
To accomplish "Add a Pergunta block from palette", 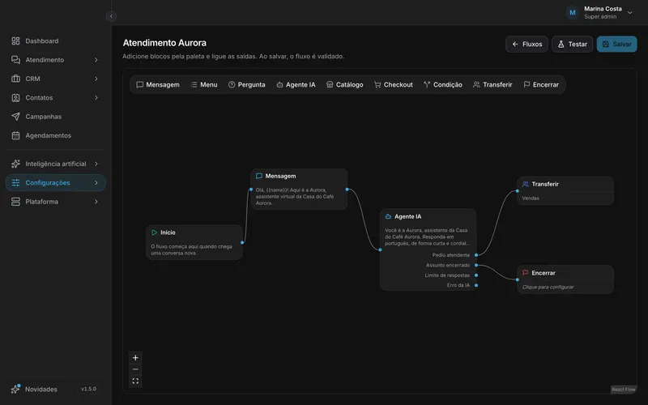I will pos(247,85).
